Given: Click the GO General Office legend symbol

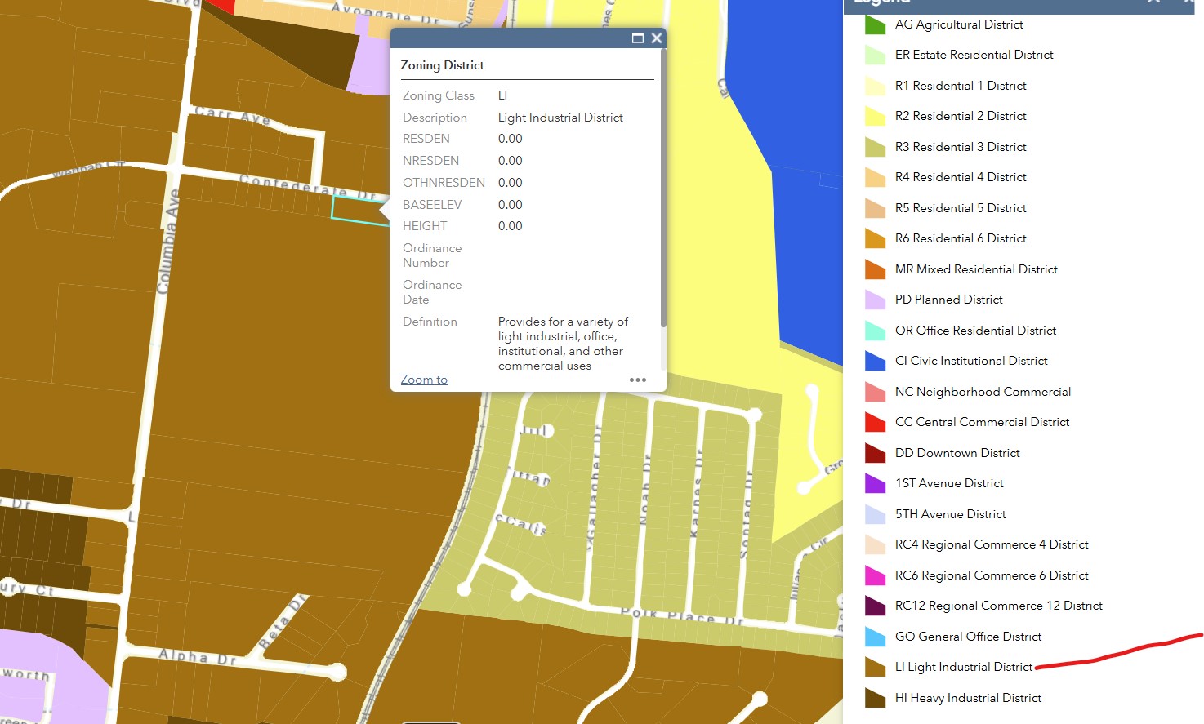Looking at the screenshot, I should [875, 637].
